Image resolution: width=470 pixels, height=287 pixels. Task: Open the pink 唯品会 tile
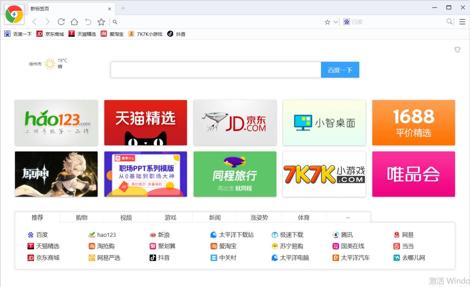[x=414, y=174]
